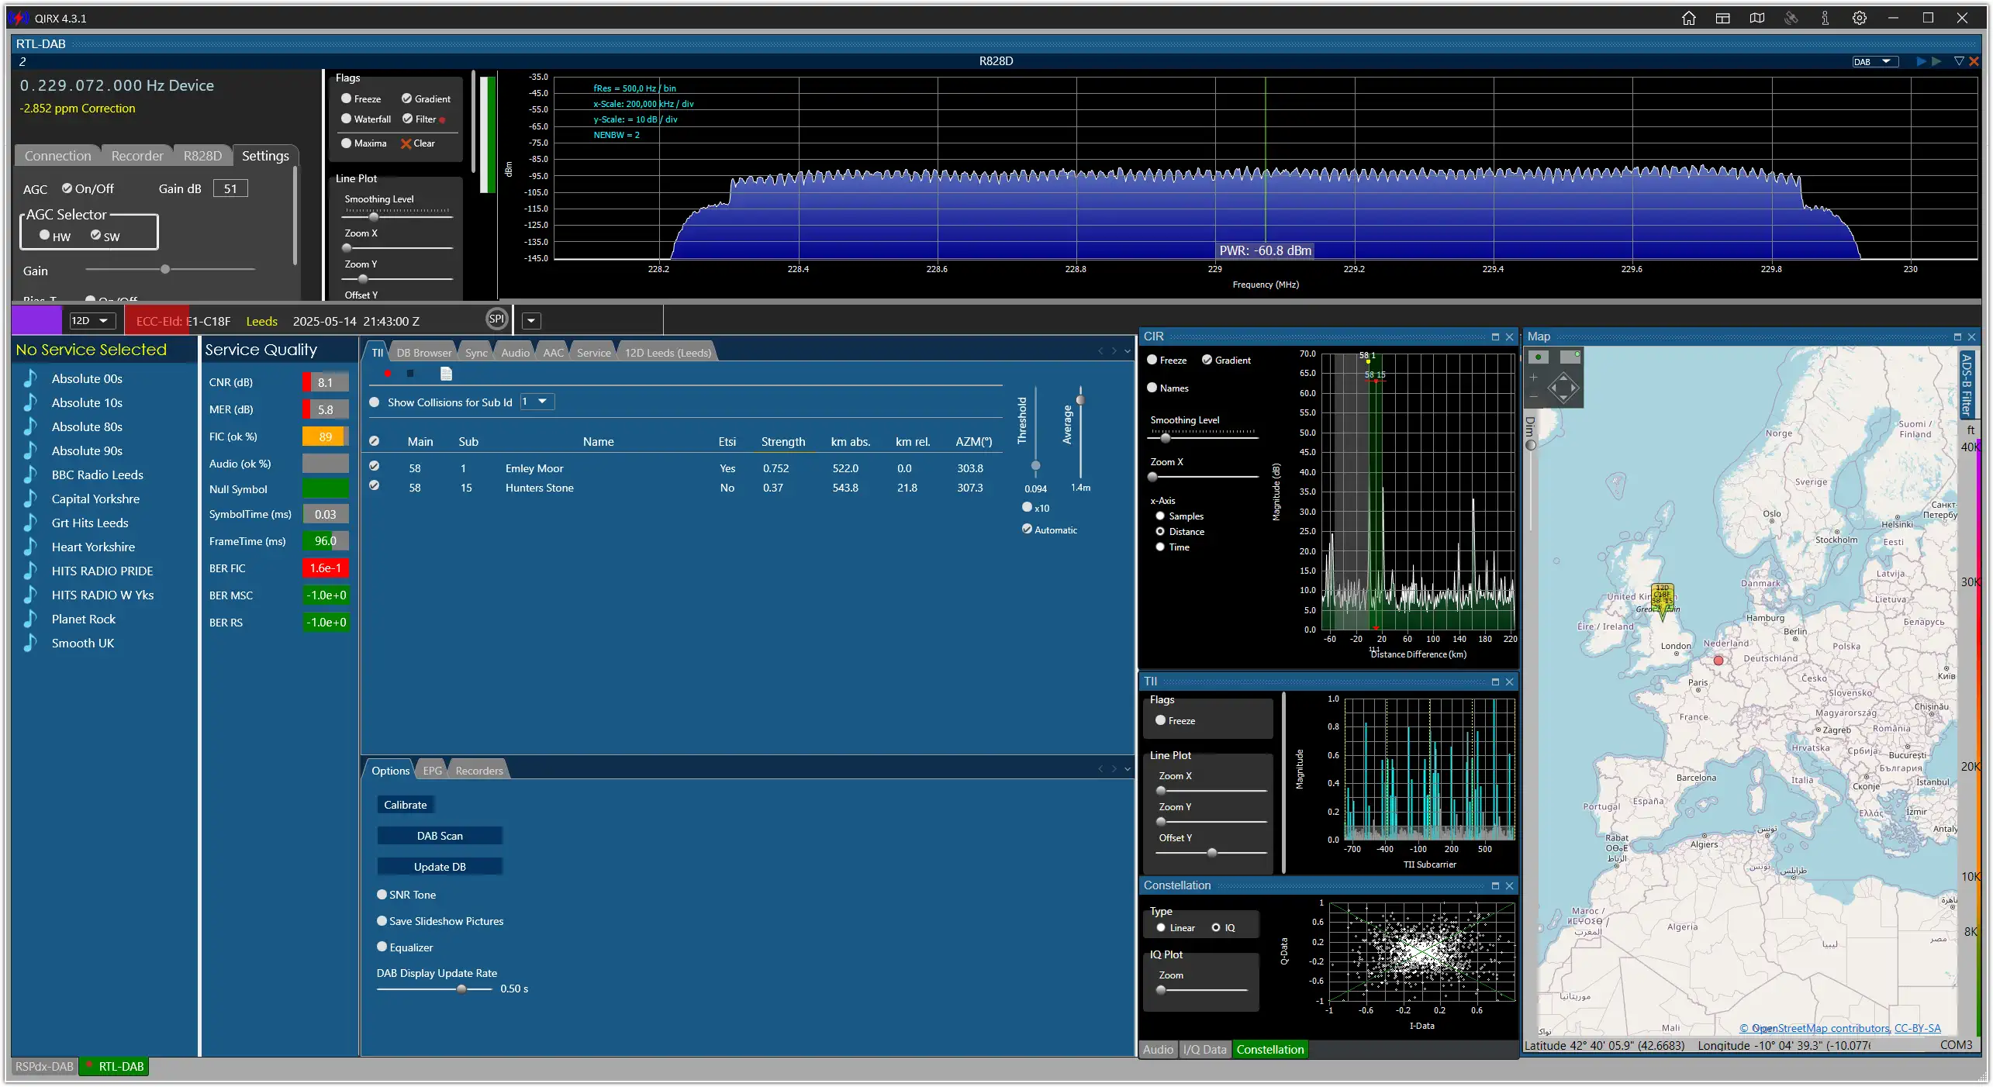
Task: Click the DAB Scan button
Action: (440, 836)
